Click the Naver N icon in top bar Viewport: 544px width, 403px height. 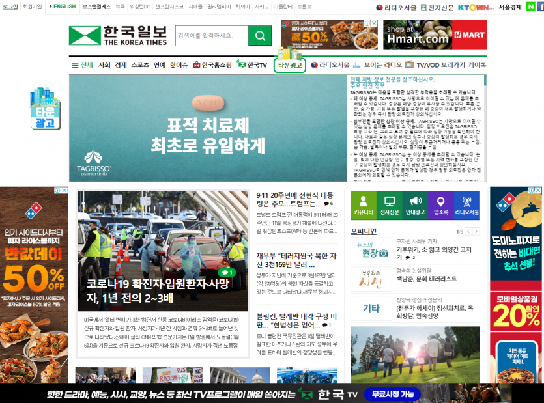[531, 7]
